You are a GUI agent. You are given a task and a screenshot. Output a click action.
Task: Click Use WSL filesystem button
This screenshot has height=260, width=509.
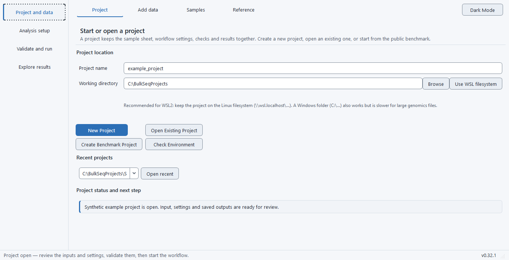(475, 84)
